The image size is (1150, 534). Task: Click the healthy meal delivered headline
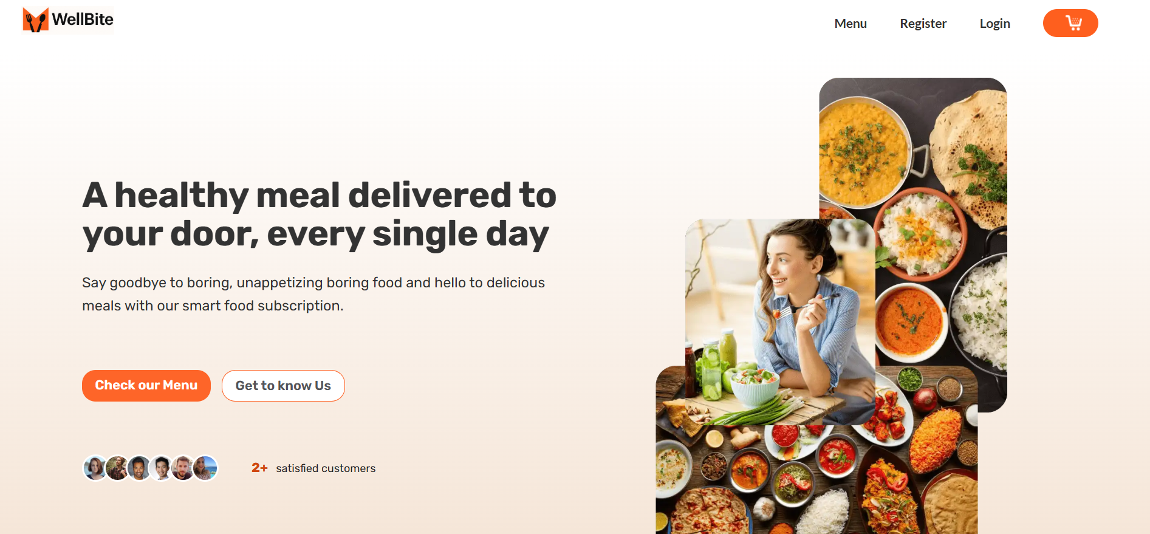(x=320, y=214)
